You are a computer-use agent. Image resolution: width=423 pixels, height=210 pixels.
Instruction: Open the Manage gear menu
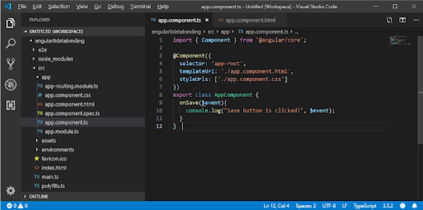pos(11,190)
